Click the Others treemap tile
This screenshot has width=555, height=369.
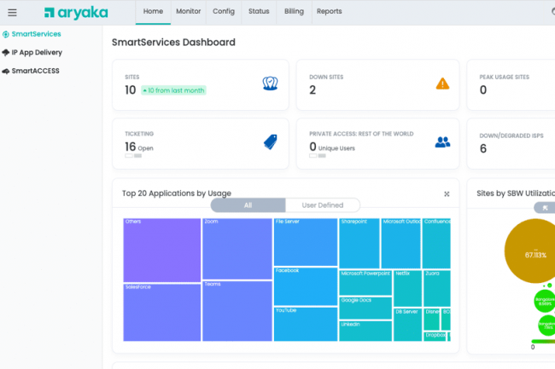pyautogui.click(x=161, y=251)
